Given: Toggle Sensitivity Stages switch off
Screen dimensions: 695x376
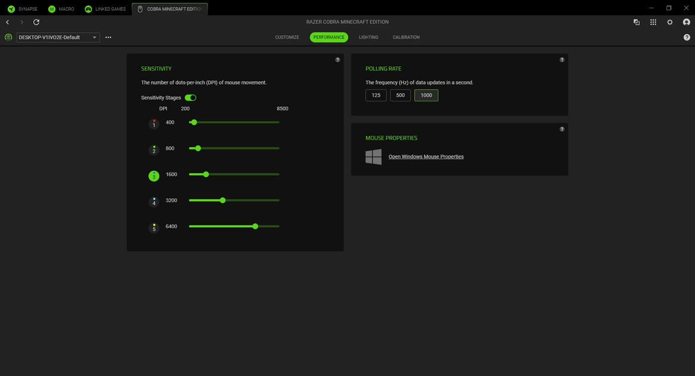Looking at the screenshot, I should tap(191, 98).
